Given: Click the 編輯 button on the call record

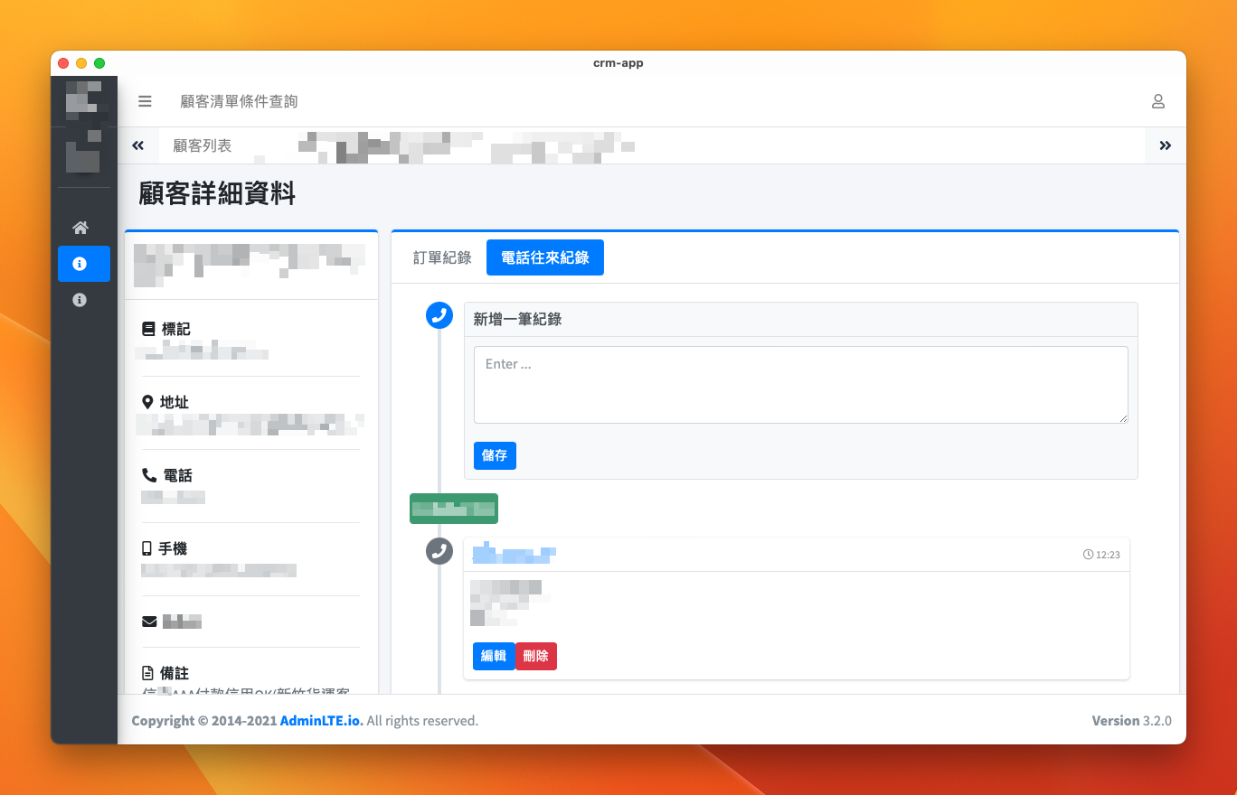Looking at the screenshot, I should (x=494, y=656).
